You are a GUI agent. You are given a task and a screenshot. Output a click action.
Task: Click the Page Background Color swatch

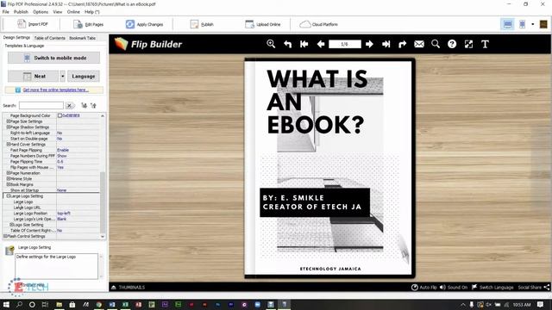coord(60,115)
